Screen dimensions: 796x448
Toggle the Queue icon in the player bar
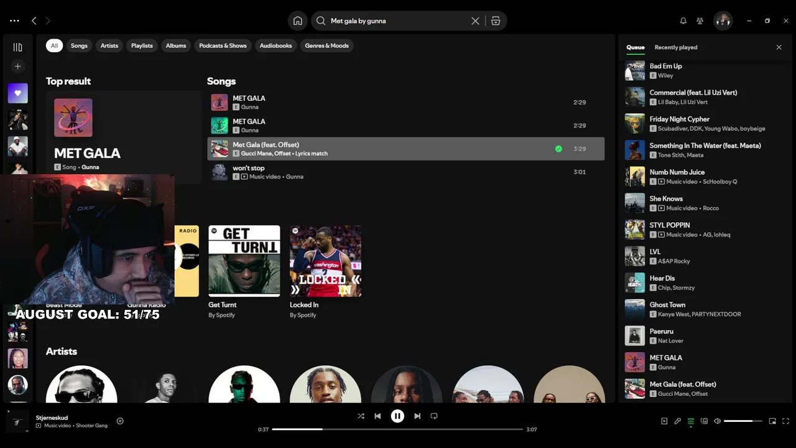tap(691, 421)
